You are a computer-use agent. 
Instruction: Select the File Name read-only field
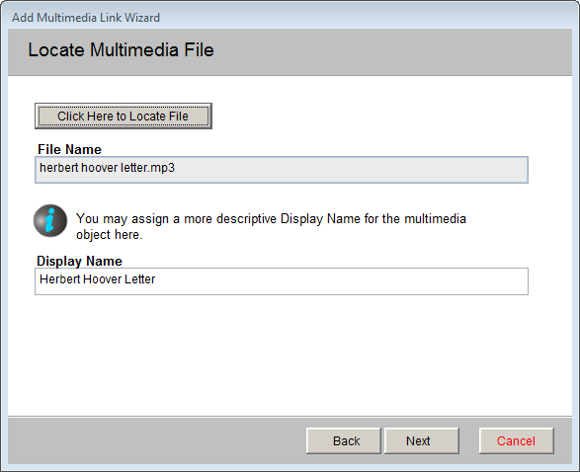pyautogui.click(x=282, y=170)
